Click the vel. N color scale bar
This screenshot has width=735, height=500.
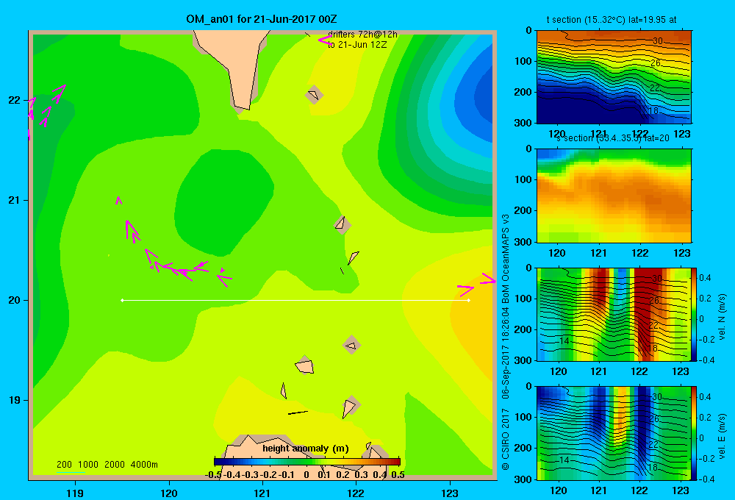click(x=694, y=314)
